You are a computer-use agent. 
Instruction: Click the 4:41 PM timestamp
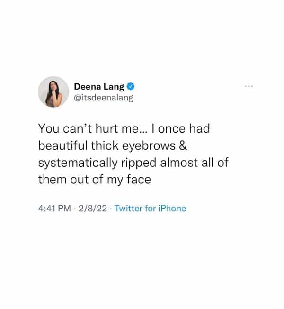coord(54,208)
